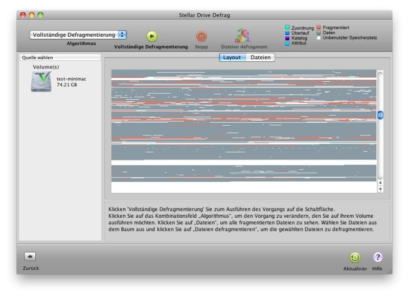Click the Volume(s) heading

click(x=46, y=67)
